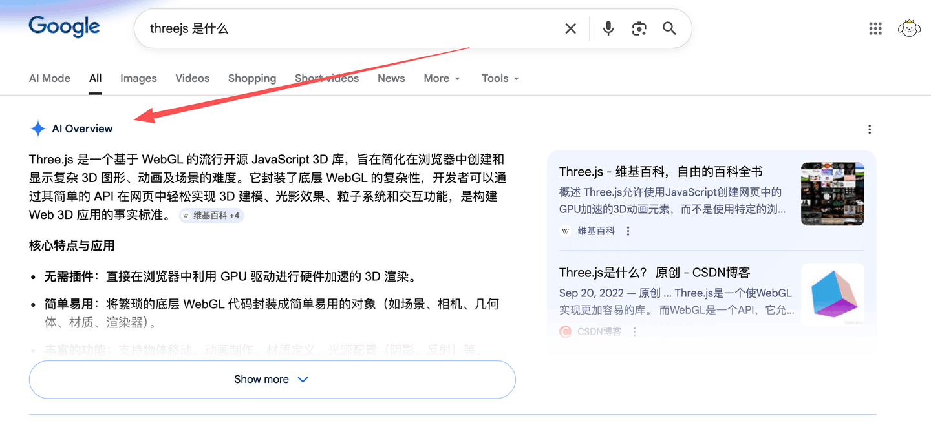The height and width of the screenshot is (425, 931).
Task: Clear the search box with X icon
Action: pos(570,28)
